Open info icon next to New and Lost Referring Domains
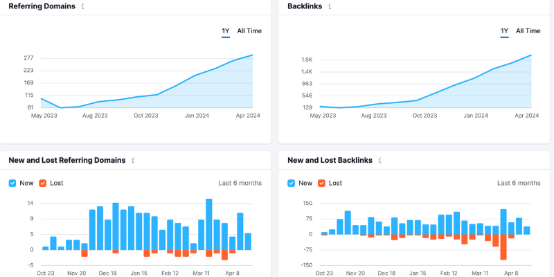The image size is (554, 277). (133, 160)
